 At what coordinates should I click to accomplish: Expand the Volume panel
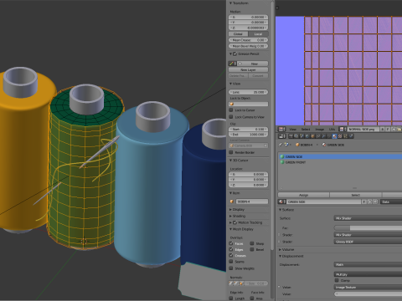[x=280, y=249]
